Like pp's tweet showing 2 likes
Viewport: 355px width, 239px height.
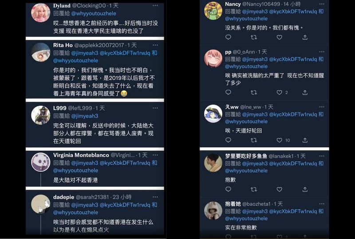[280, 92]
